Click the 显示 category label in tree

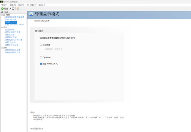point(5,27)
